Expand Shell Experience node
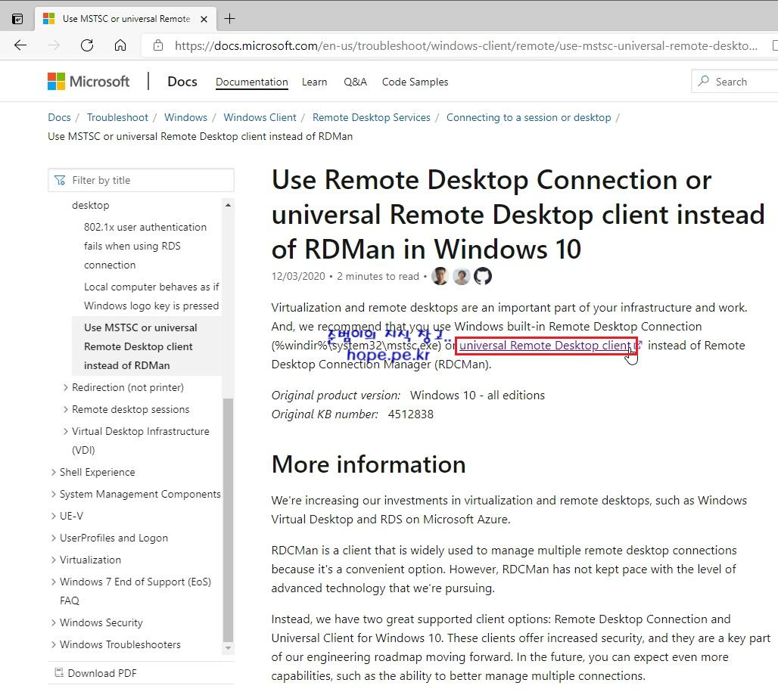 pos(54,472)
